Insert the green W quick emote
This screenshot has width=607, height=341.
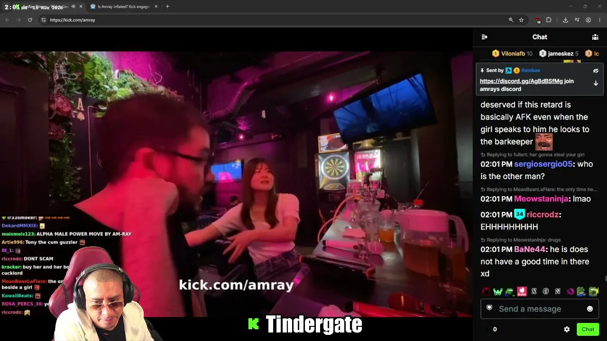[x=497, y=291]
